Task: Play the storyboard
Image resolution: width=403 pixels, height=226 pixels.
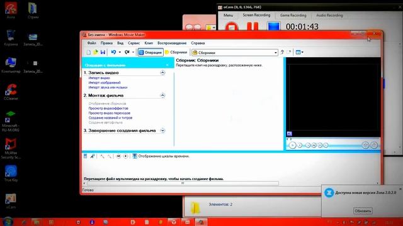Action: [125, 156]
